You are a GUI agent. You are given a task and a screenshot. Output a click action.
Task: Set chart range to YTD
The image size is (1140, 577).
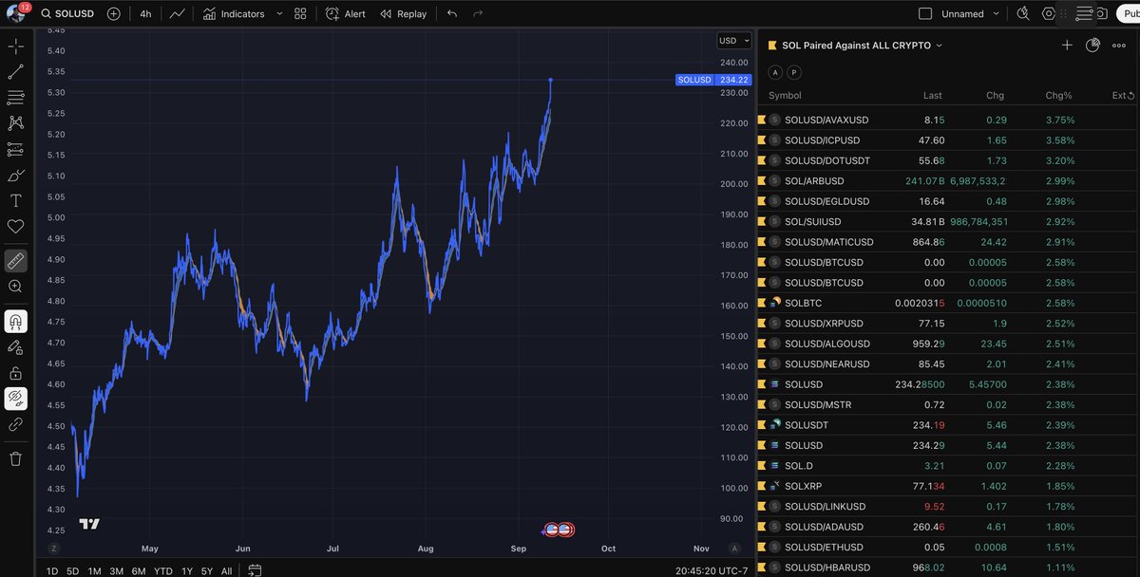162,570
